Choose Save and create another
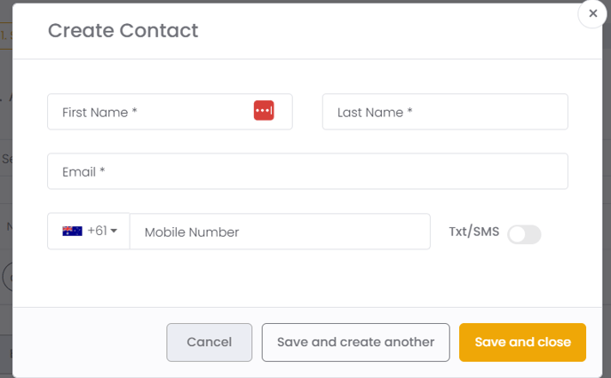611x378 pixels. (356, 343)
